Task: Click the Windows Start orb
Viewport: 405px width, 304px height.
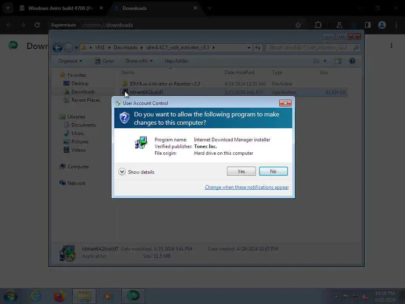Action: 11,296
